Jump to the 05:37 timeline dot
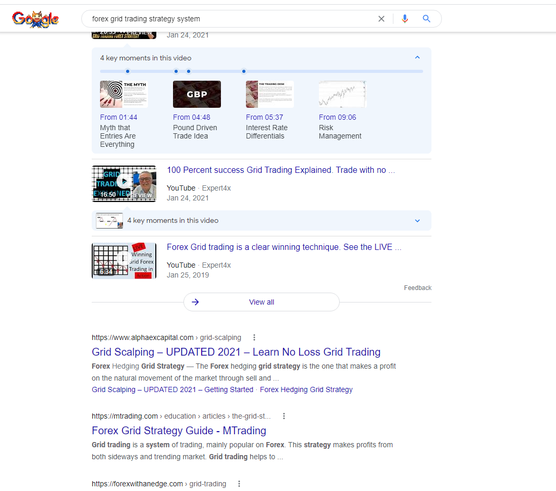The image size is (556, 491). click(189, 71)
